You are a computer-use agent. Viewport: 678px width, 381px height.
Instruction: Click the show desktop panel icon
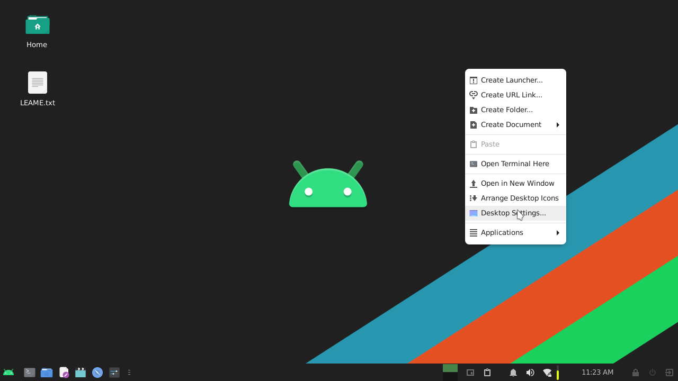(x=470, y=373)
